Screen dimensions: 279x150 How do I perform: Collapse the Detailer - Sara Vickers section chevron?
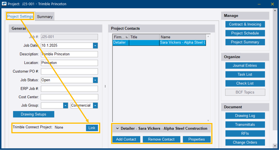click(118, 128)
